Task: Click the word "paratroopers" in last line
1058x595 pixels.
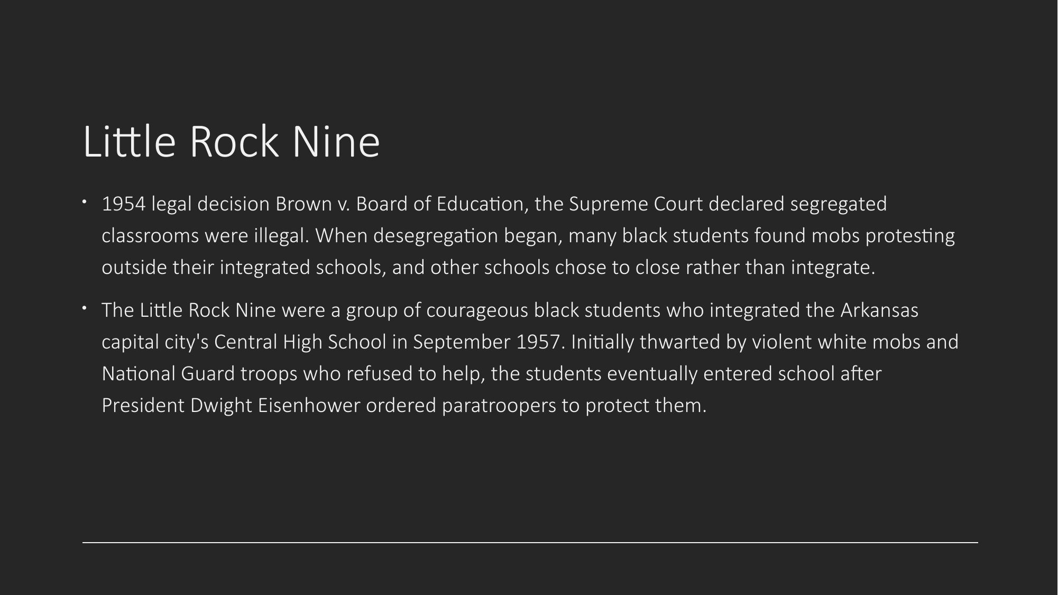Action: click(x=499, y=406)
